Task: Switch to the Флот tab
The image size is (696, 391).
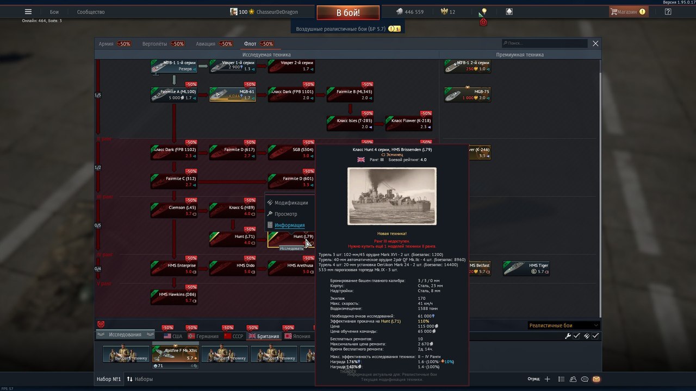Action: pos(258,43)
